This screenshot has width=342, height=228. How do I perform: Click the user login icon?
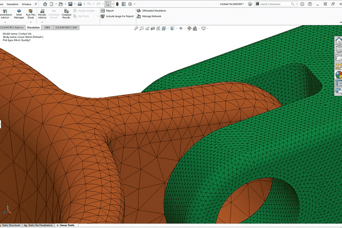tap(302, 4)
